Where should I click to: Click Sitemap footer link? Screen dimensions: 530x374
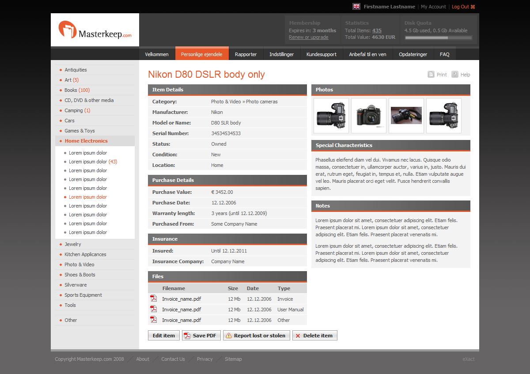(233, 359)
